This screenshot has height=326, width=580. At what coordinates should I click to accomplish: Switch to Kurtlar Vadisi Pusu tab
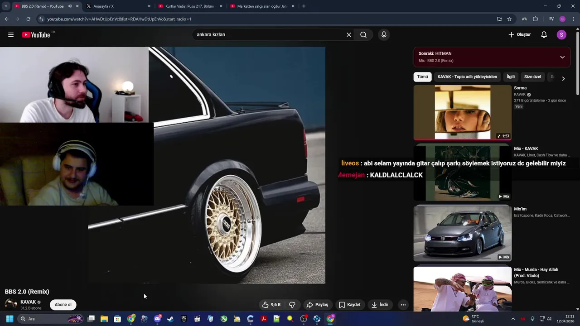tap(190, 6)
